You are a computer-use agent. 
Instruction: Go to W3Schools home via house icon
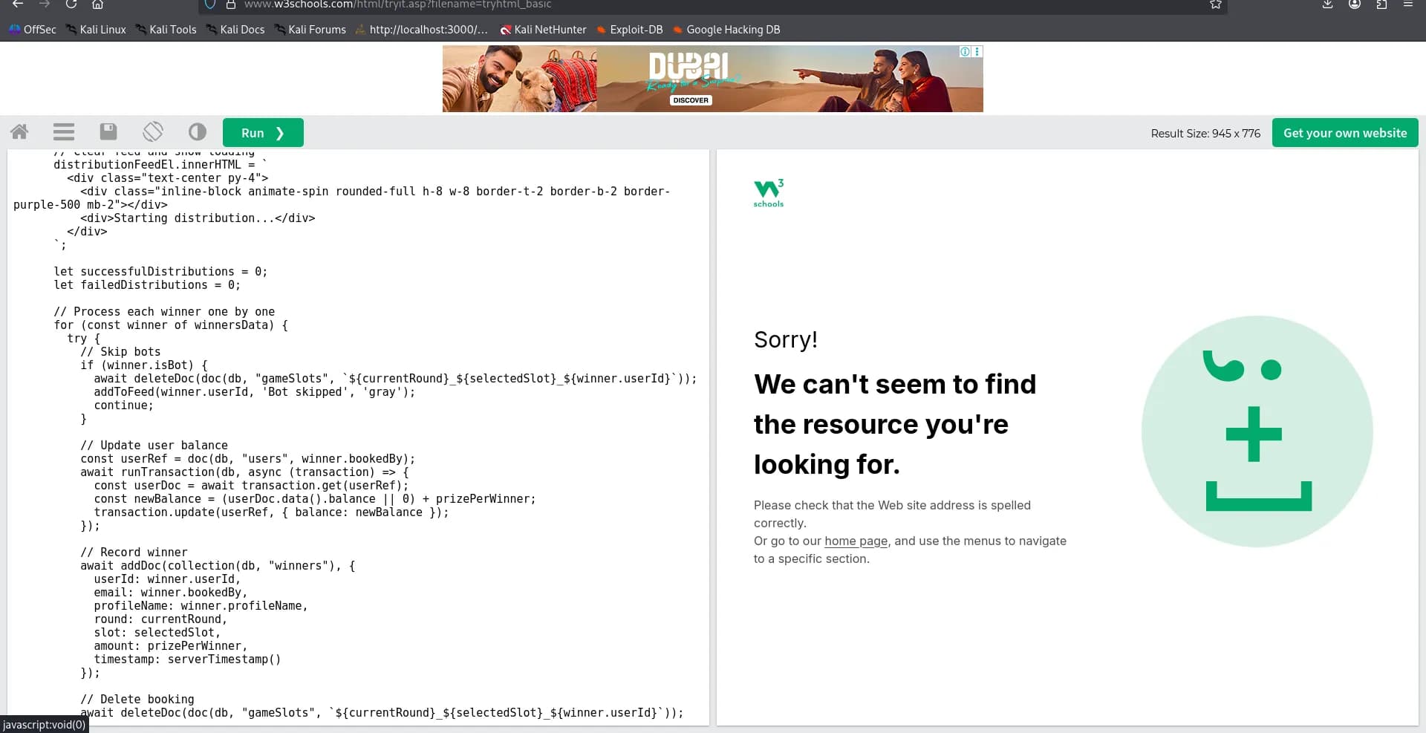coord(19,132)
